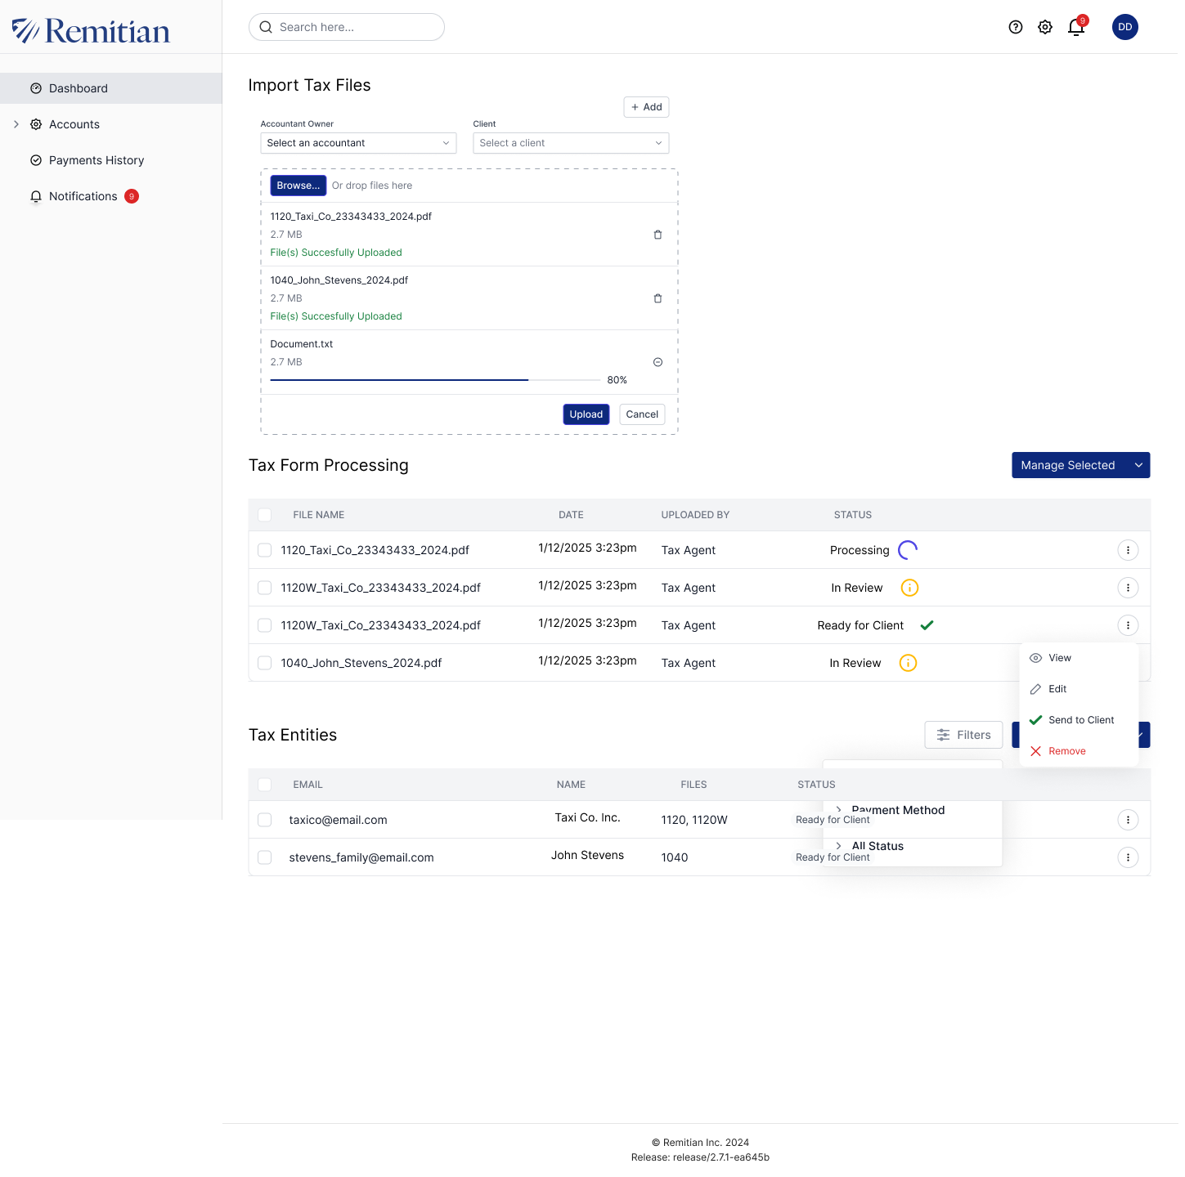Choose Edit from the context menu
The image size is (1185, 1177).
(1079, 689)
